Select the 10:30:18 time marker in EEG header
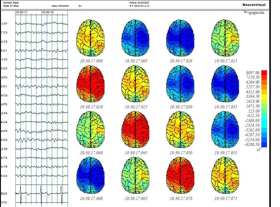This screenshot has height=207, width=280. click(x=47, y=12)
